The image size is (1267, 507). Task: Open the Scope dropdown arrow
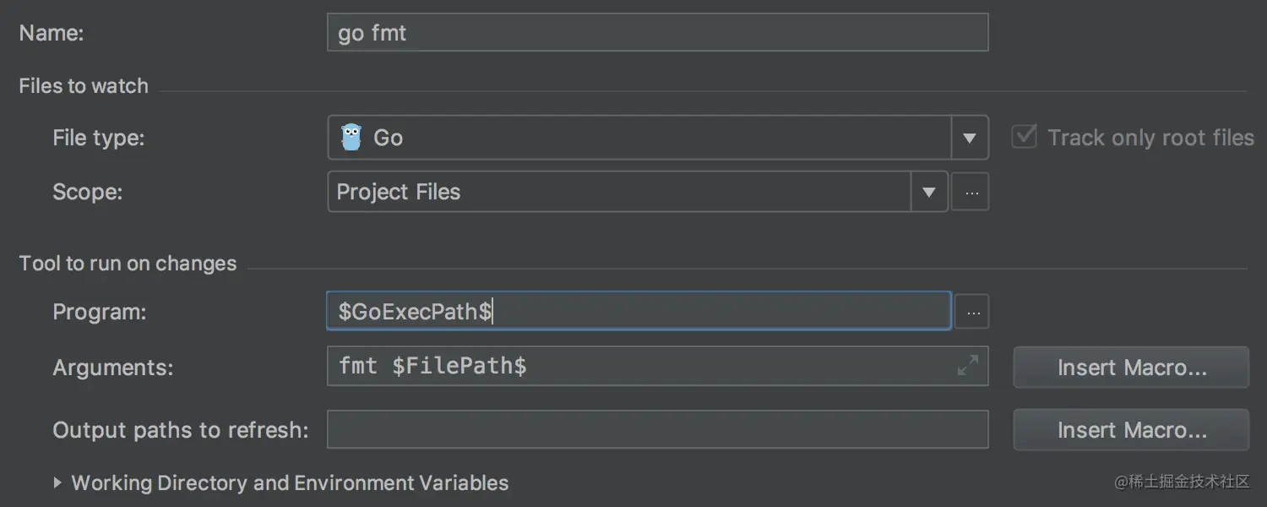click(x=929, y=192)
